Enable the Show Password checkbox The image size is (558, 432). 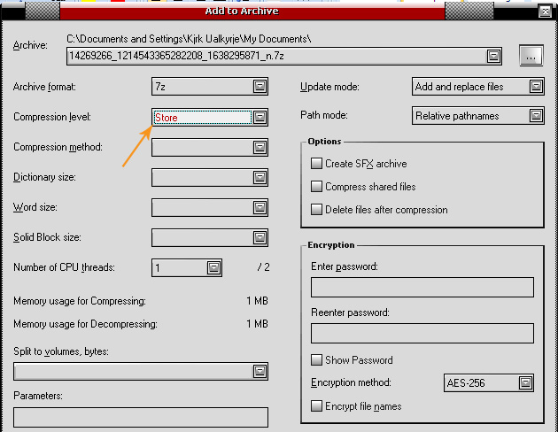316,360
